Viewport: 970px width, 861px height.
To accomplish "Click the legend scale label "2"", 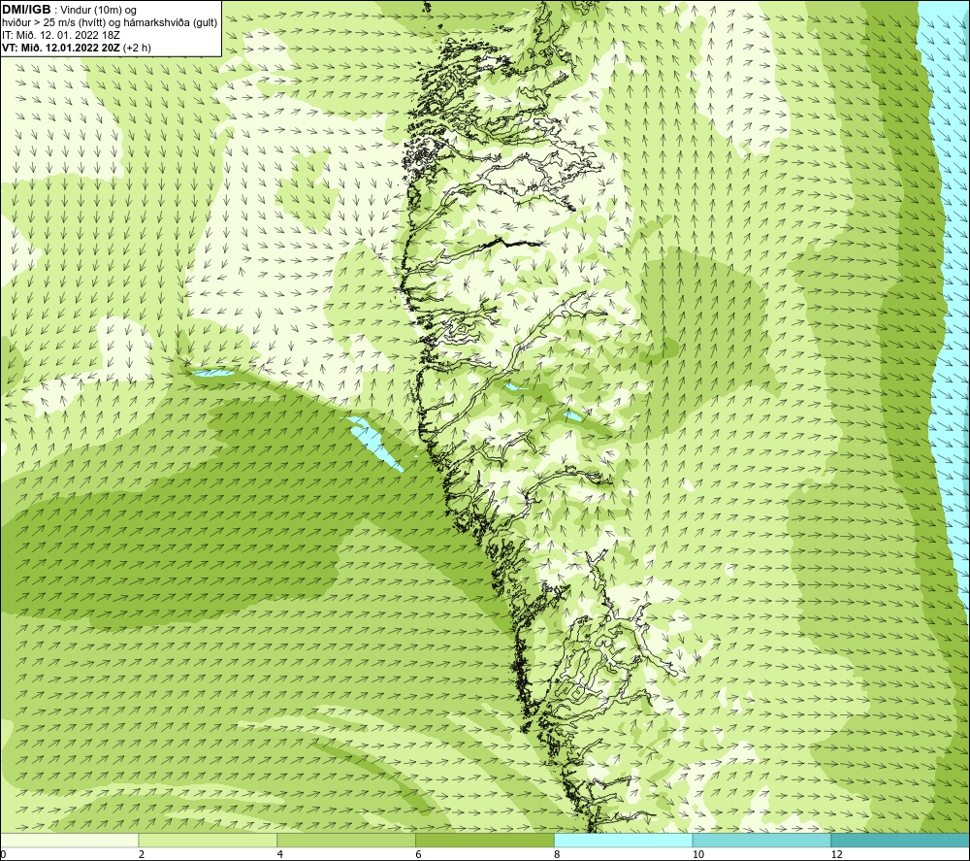I will 142,854.
